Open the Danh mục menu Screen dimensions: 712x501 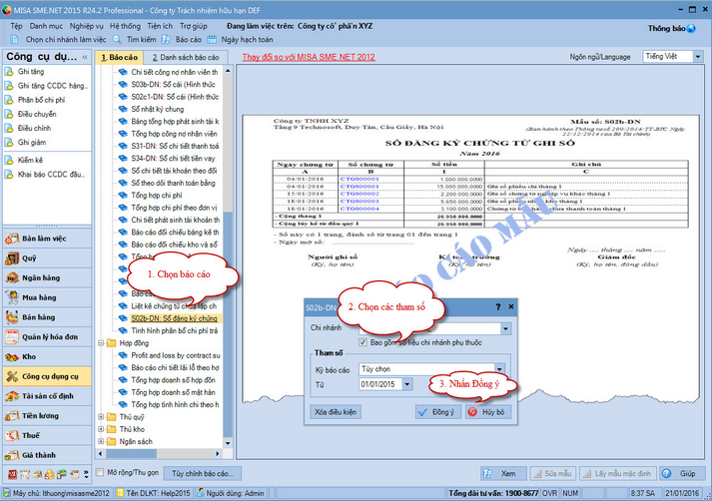pos(46,26)
